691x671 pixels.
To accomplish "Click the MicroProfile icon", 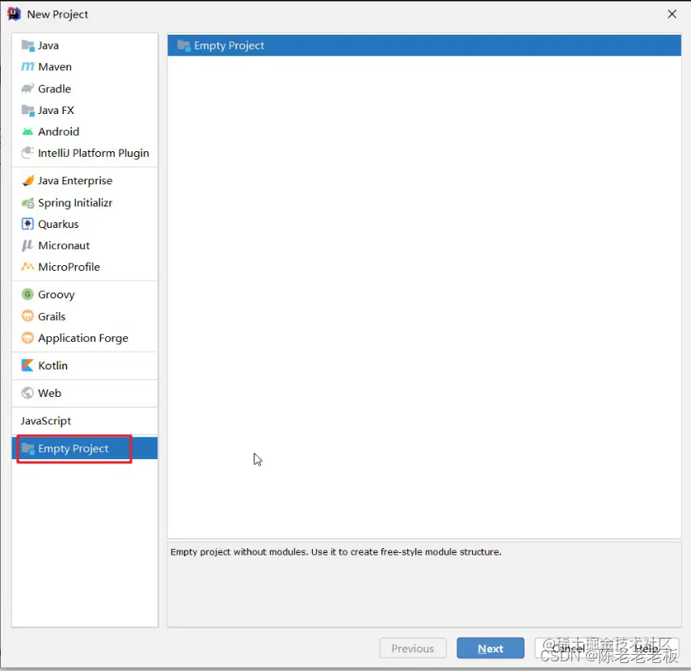I will click(27, 267).
